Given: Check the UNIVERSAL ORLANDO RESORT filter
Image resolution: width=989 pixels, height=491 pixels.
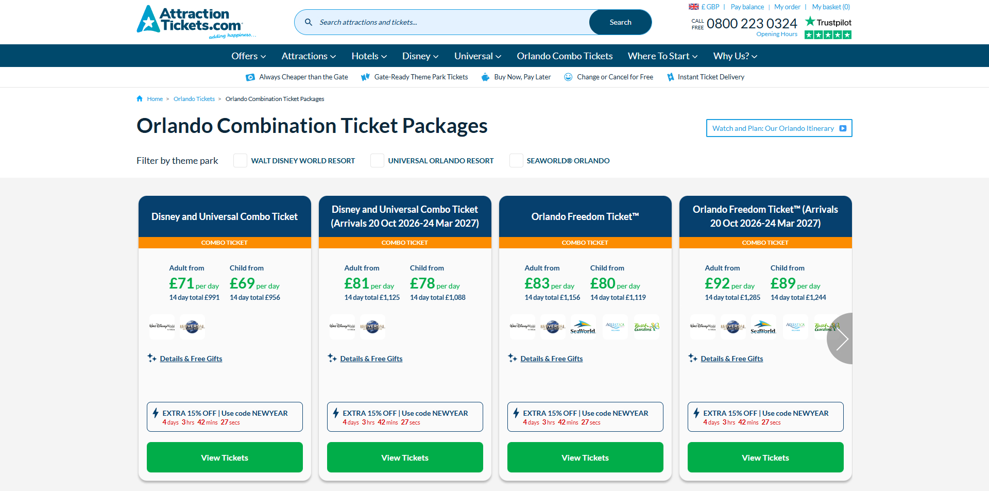Looking at the screenshot, I should pyautogui.click(x=377, y=160).
